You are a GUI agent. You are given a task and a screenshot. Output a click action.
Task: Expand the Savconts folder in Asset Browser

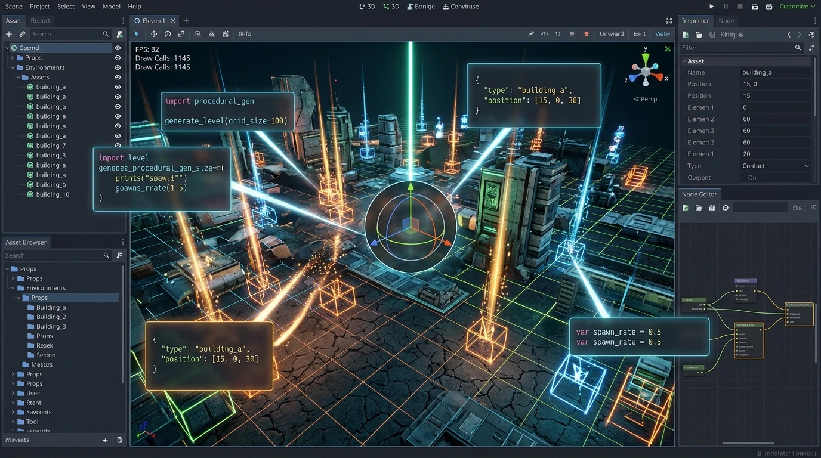click(x=13, y=412)
